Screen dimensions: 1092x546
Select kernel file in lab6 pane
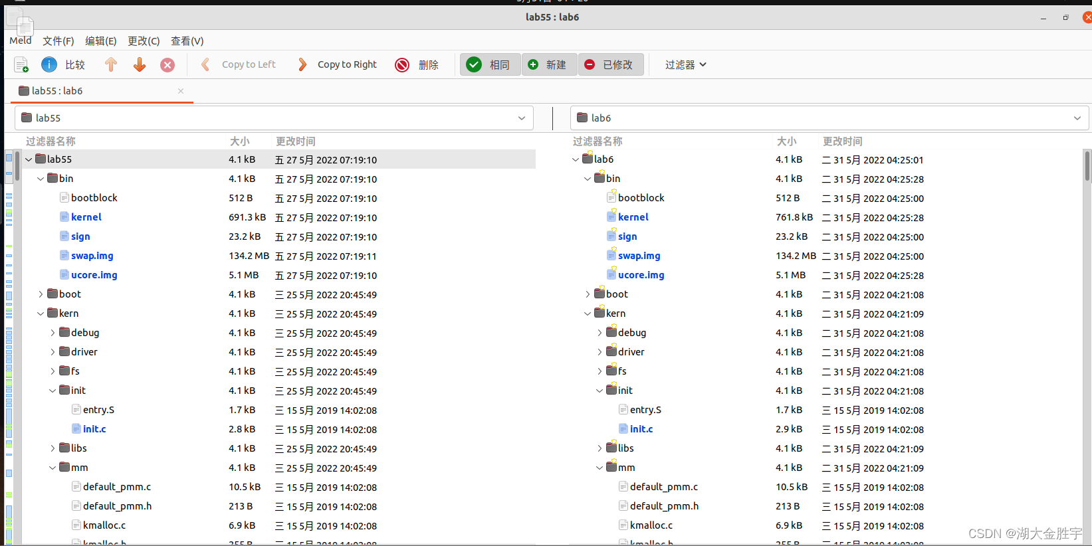pyautogui.click(x=633, y=217)
